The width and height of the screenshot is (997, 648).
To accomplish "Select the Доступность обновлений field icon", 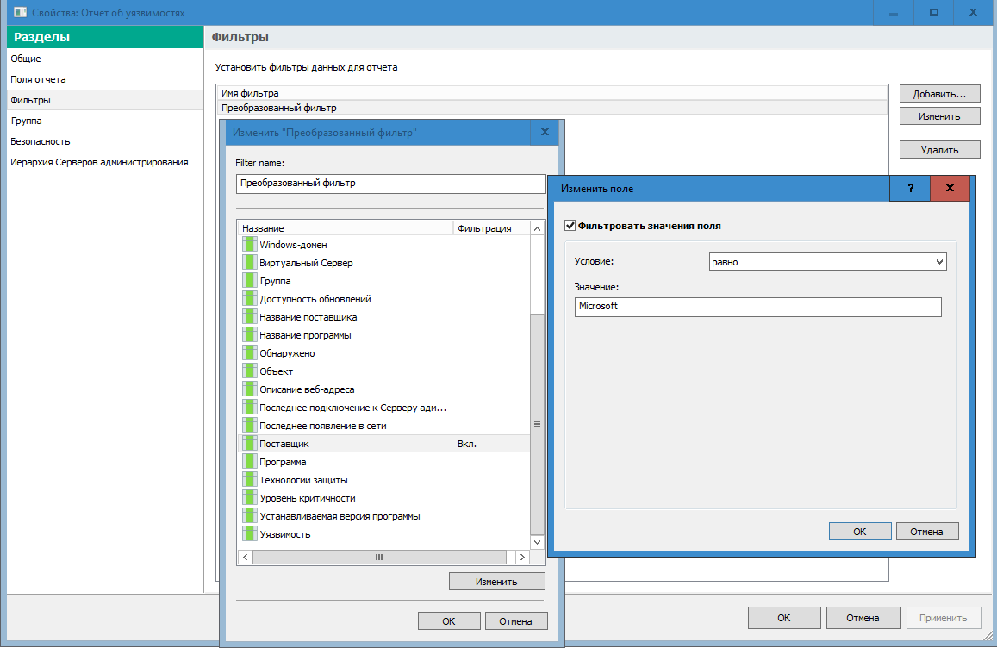I will click(x=249, y=299).
